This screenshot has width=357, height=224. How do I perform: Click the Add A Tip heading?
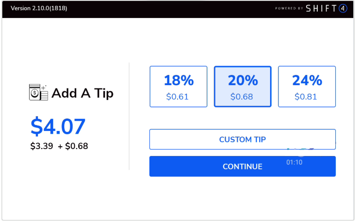82,93
